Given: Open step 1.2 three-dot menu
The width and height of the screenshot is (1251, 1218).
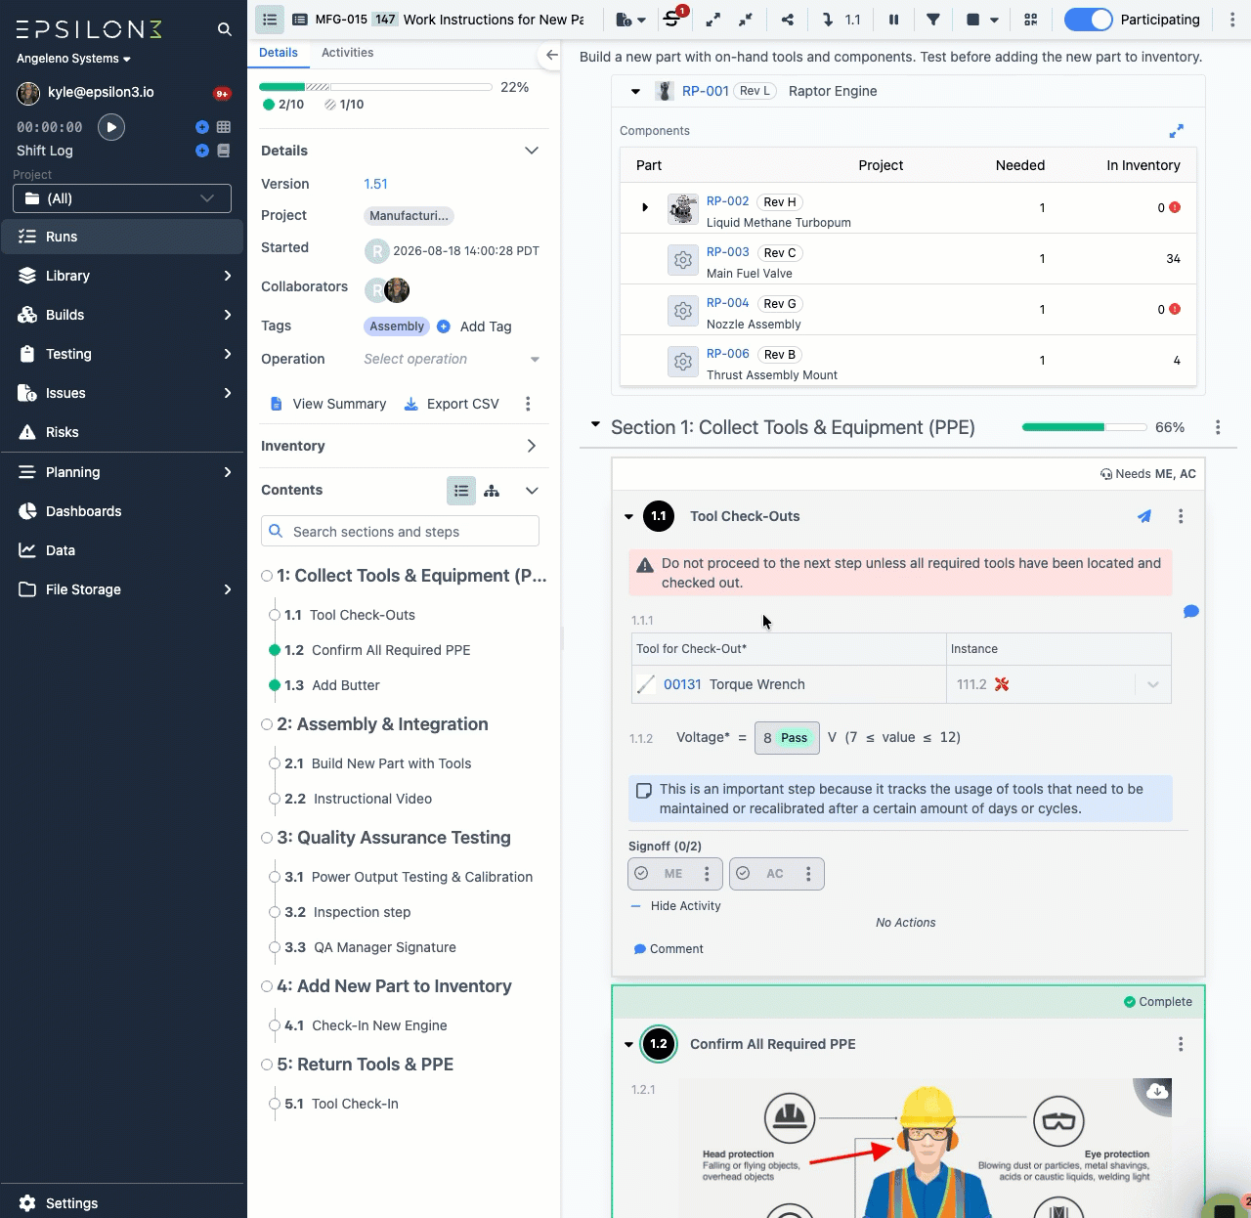Looking at the screenshot, I should (x=1181, y=1044).
